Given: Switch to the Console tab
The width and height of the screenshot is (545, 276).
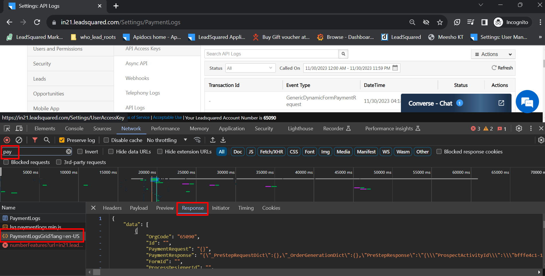Looking at the screenshot, I should click(x=74, y=129).
